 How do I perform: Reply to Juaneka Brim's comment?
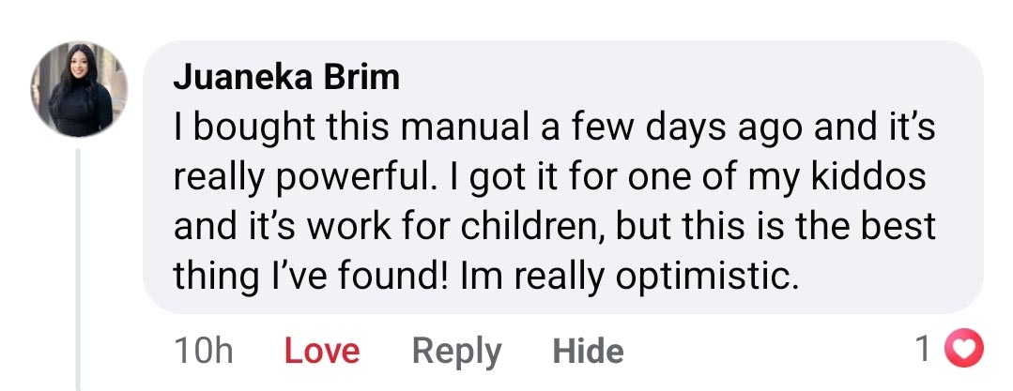coord(456,352)
